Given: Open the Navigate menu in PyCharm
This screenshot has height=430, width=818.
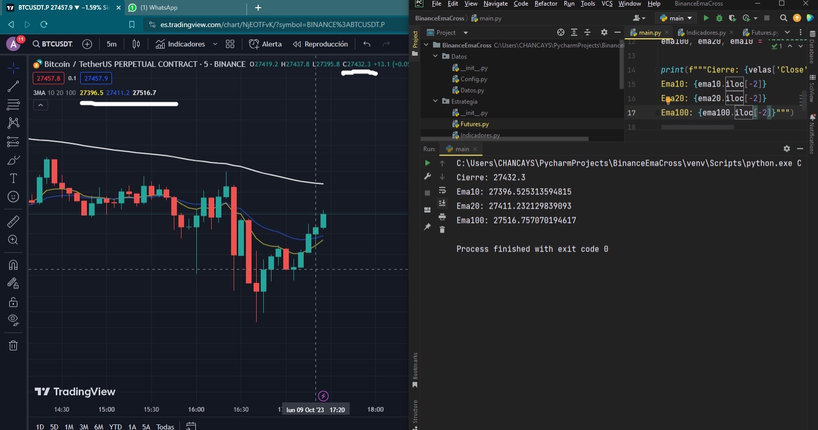Looking at the screenshot, I should coord(495,4).
